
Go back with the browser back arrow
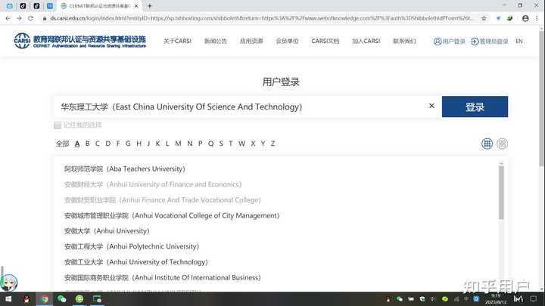click(8, 18)
